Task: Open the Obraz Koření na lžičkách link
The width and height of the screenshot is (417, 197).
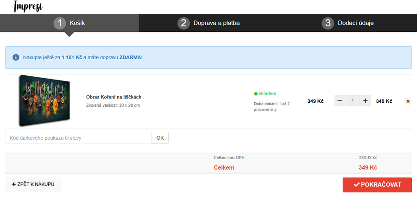Action: click(x=114, y=97)
